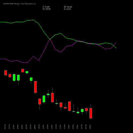The width and height of the screenshot is (133, 133).
Task: Click the "22 Dec" date axis label
Action: pyautogui.click(x=73, y=127)
